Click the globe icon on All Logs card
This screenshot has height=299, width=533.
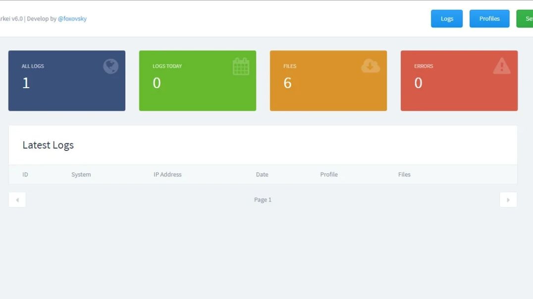pyautogui.click(x=110, y=66)
